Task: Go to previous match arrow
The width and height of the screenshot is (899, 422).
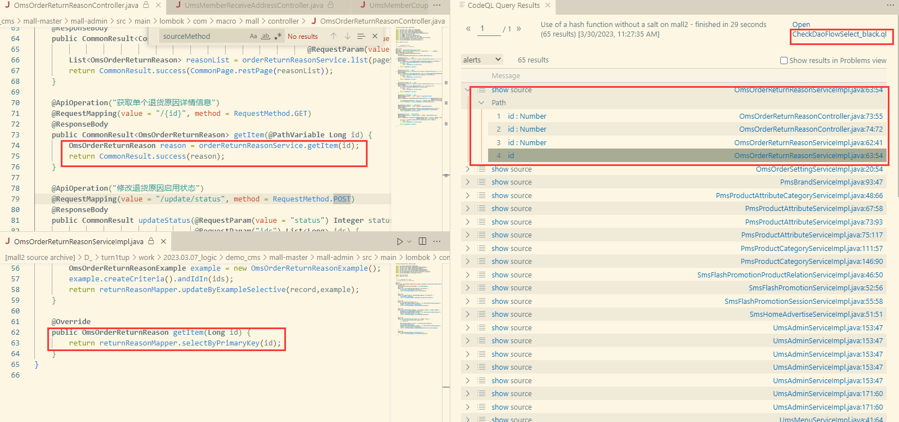Action: (333, 37)
